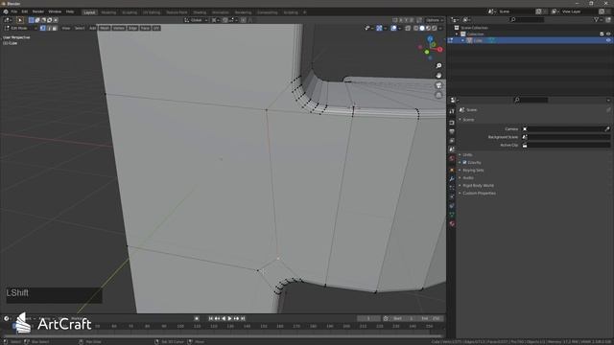Select the Tool properties tab icon
614x345 pixels.
[452, 111]
